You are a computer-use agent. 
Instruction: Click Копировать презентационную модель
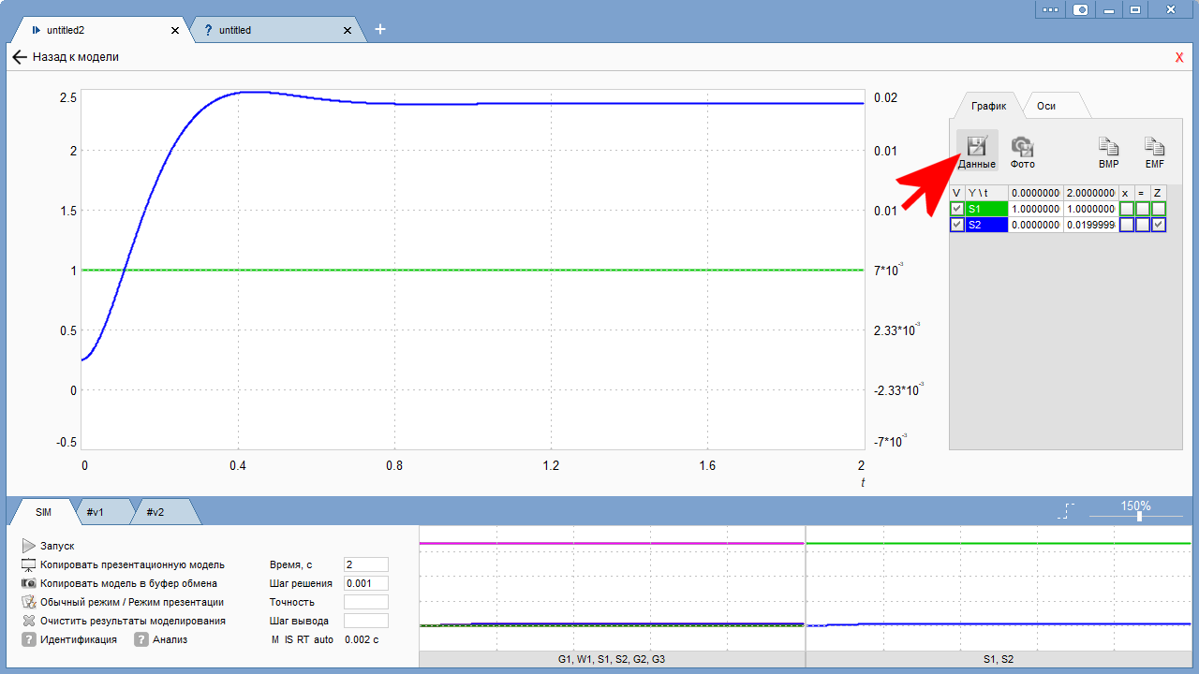click(x=132, y=564)
